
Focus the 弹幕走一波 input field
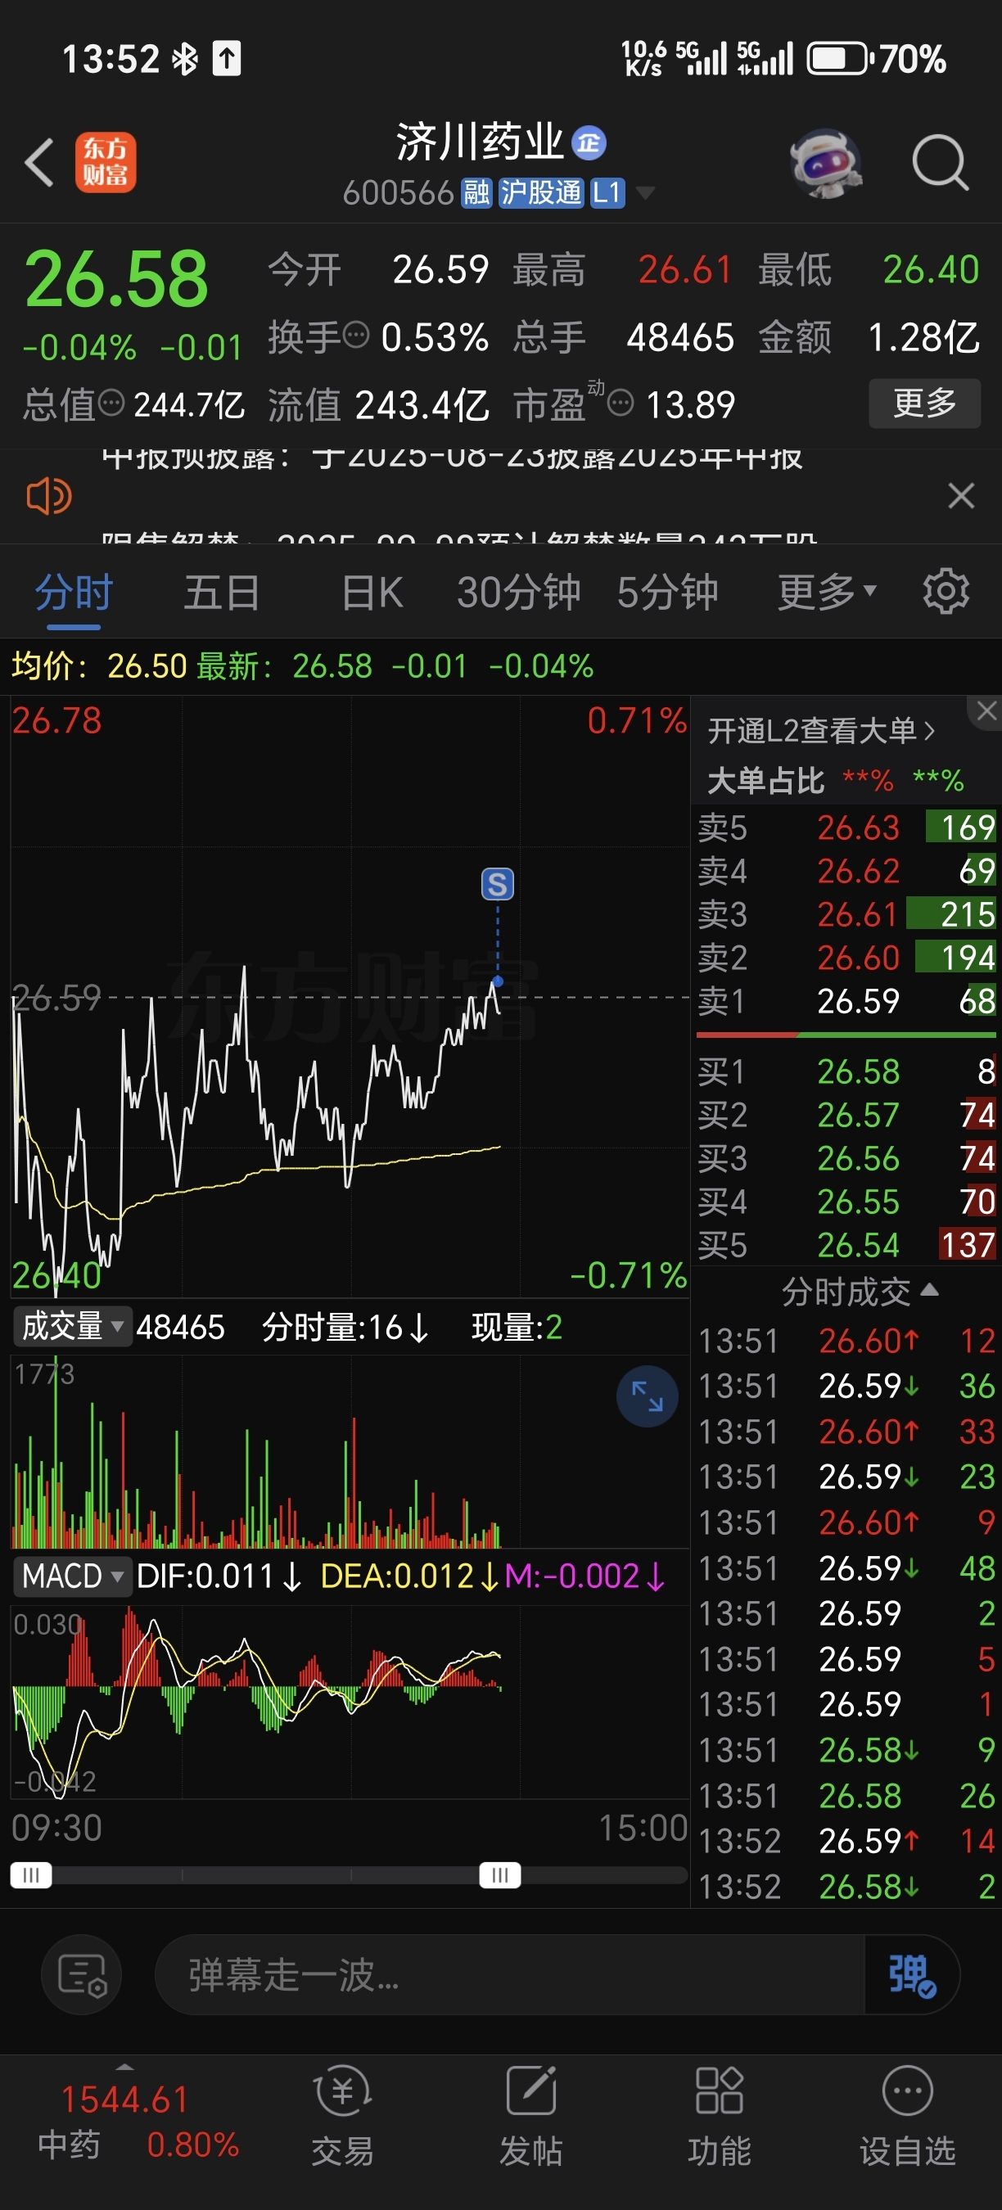point(508,1975)
